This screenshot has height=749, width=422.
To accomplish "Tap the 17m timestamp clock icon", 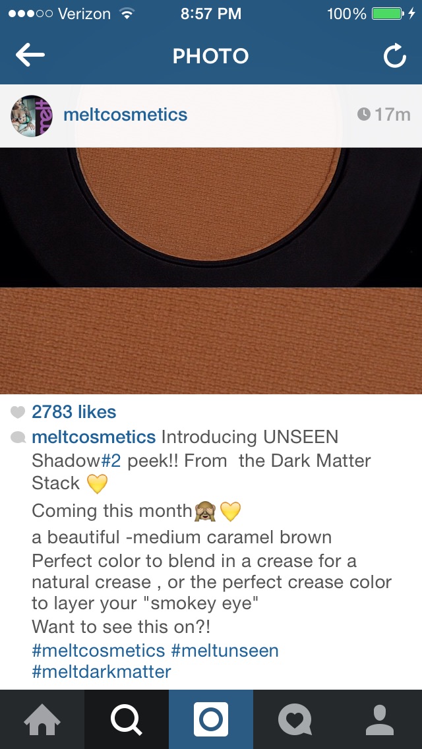I will coord(364,115).
